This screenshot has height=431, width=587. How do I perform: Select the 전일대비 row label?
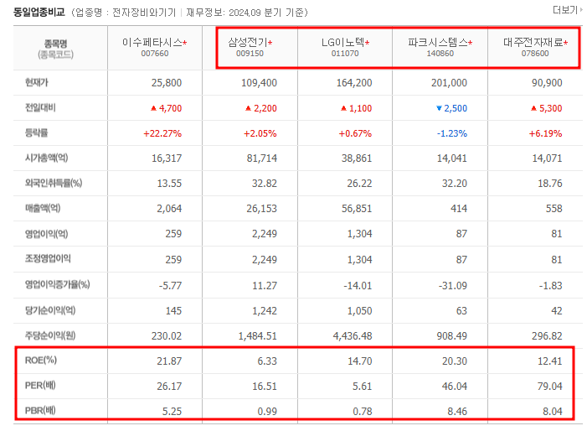coord(40,108)
